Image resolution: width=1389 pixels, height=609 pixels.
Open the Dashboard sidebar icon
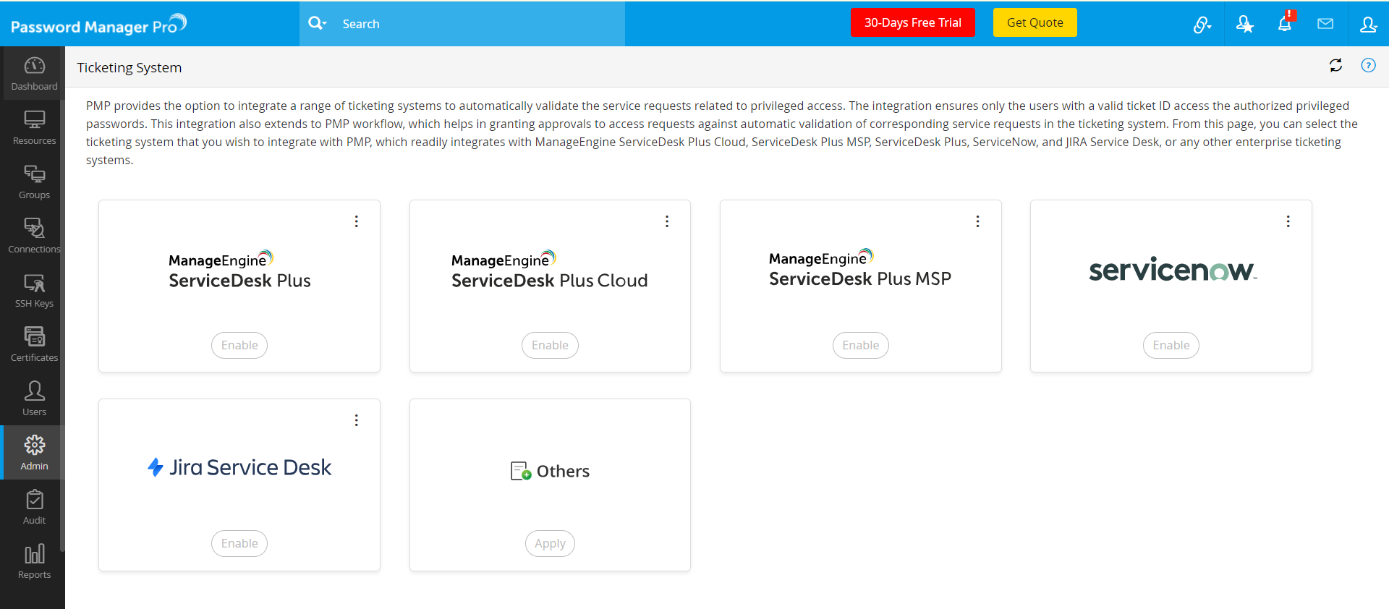click(34, 74)
